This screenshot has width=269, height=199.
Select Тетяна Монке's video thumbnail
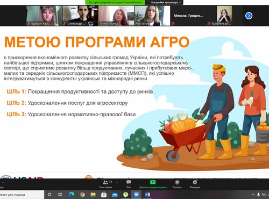(x=116, y=16)
